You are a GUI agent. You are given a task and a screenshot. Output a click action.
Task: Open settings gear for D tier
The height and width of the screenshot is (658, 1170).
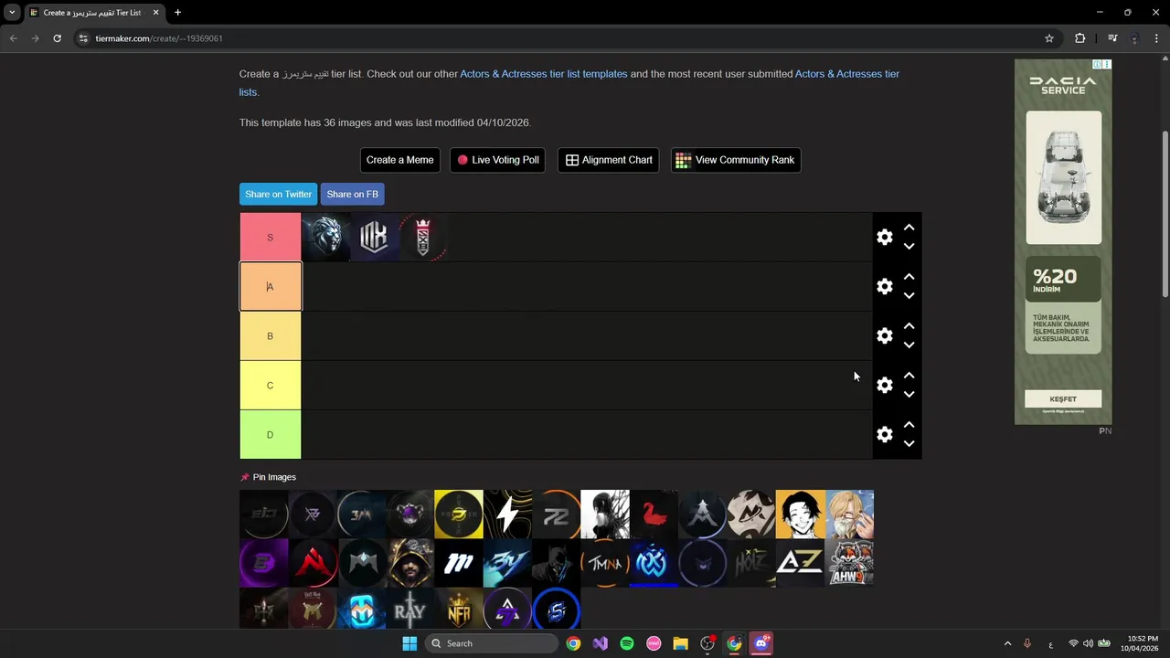[884, 435]
